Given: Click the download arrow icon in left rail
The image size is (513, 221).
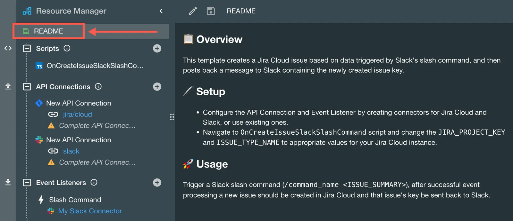Looking at the screenshot, I should point(8,182).
